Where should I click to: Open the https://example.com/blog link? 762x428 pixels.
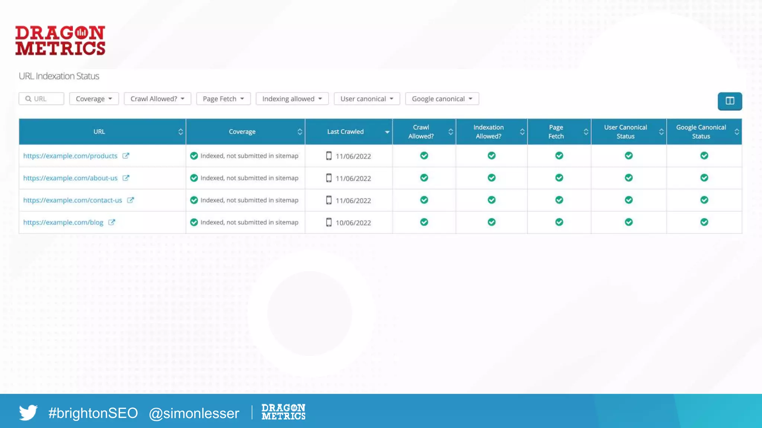coord(63,222)
